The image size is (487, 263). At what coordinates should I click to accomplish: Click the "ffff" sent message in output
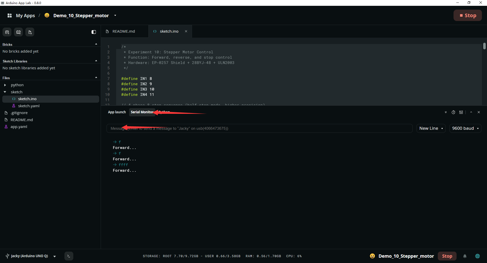(x=123, y=165)
